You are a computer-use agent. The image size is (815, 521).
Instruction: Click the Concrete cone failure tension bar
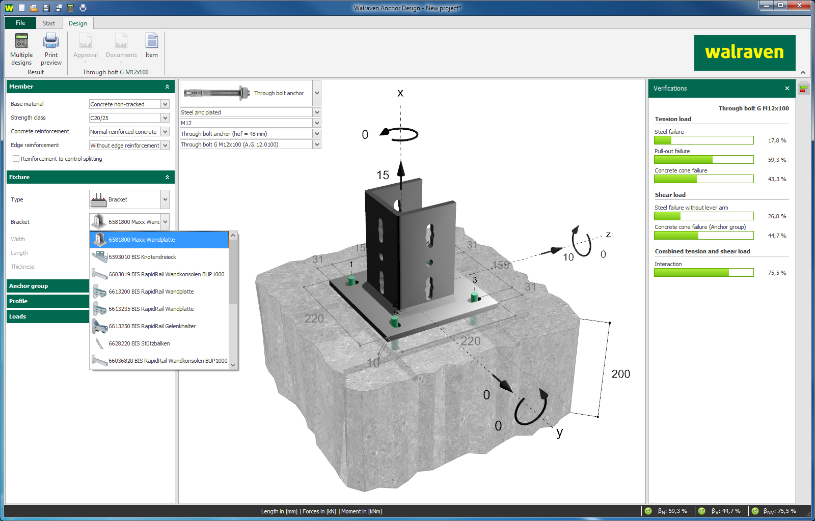[x=704, y=179]
